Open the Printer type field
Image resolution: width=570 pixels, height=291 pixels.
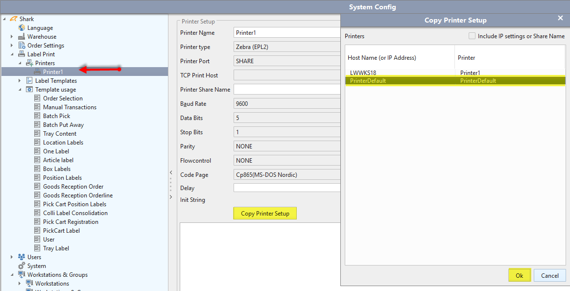287,47
